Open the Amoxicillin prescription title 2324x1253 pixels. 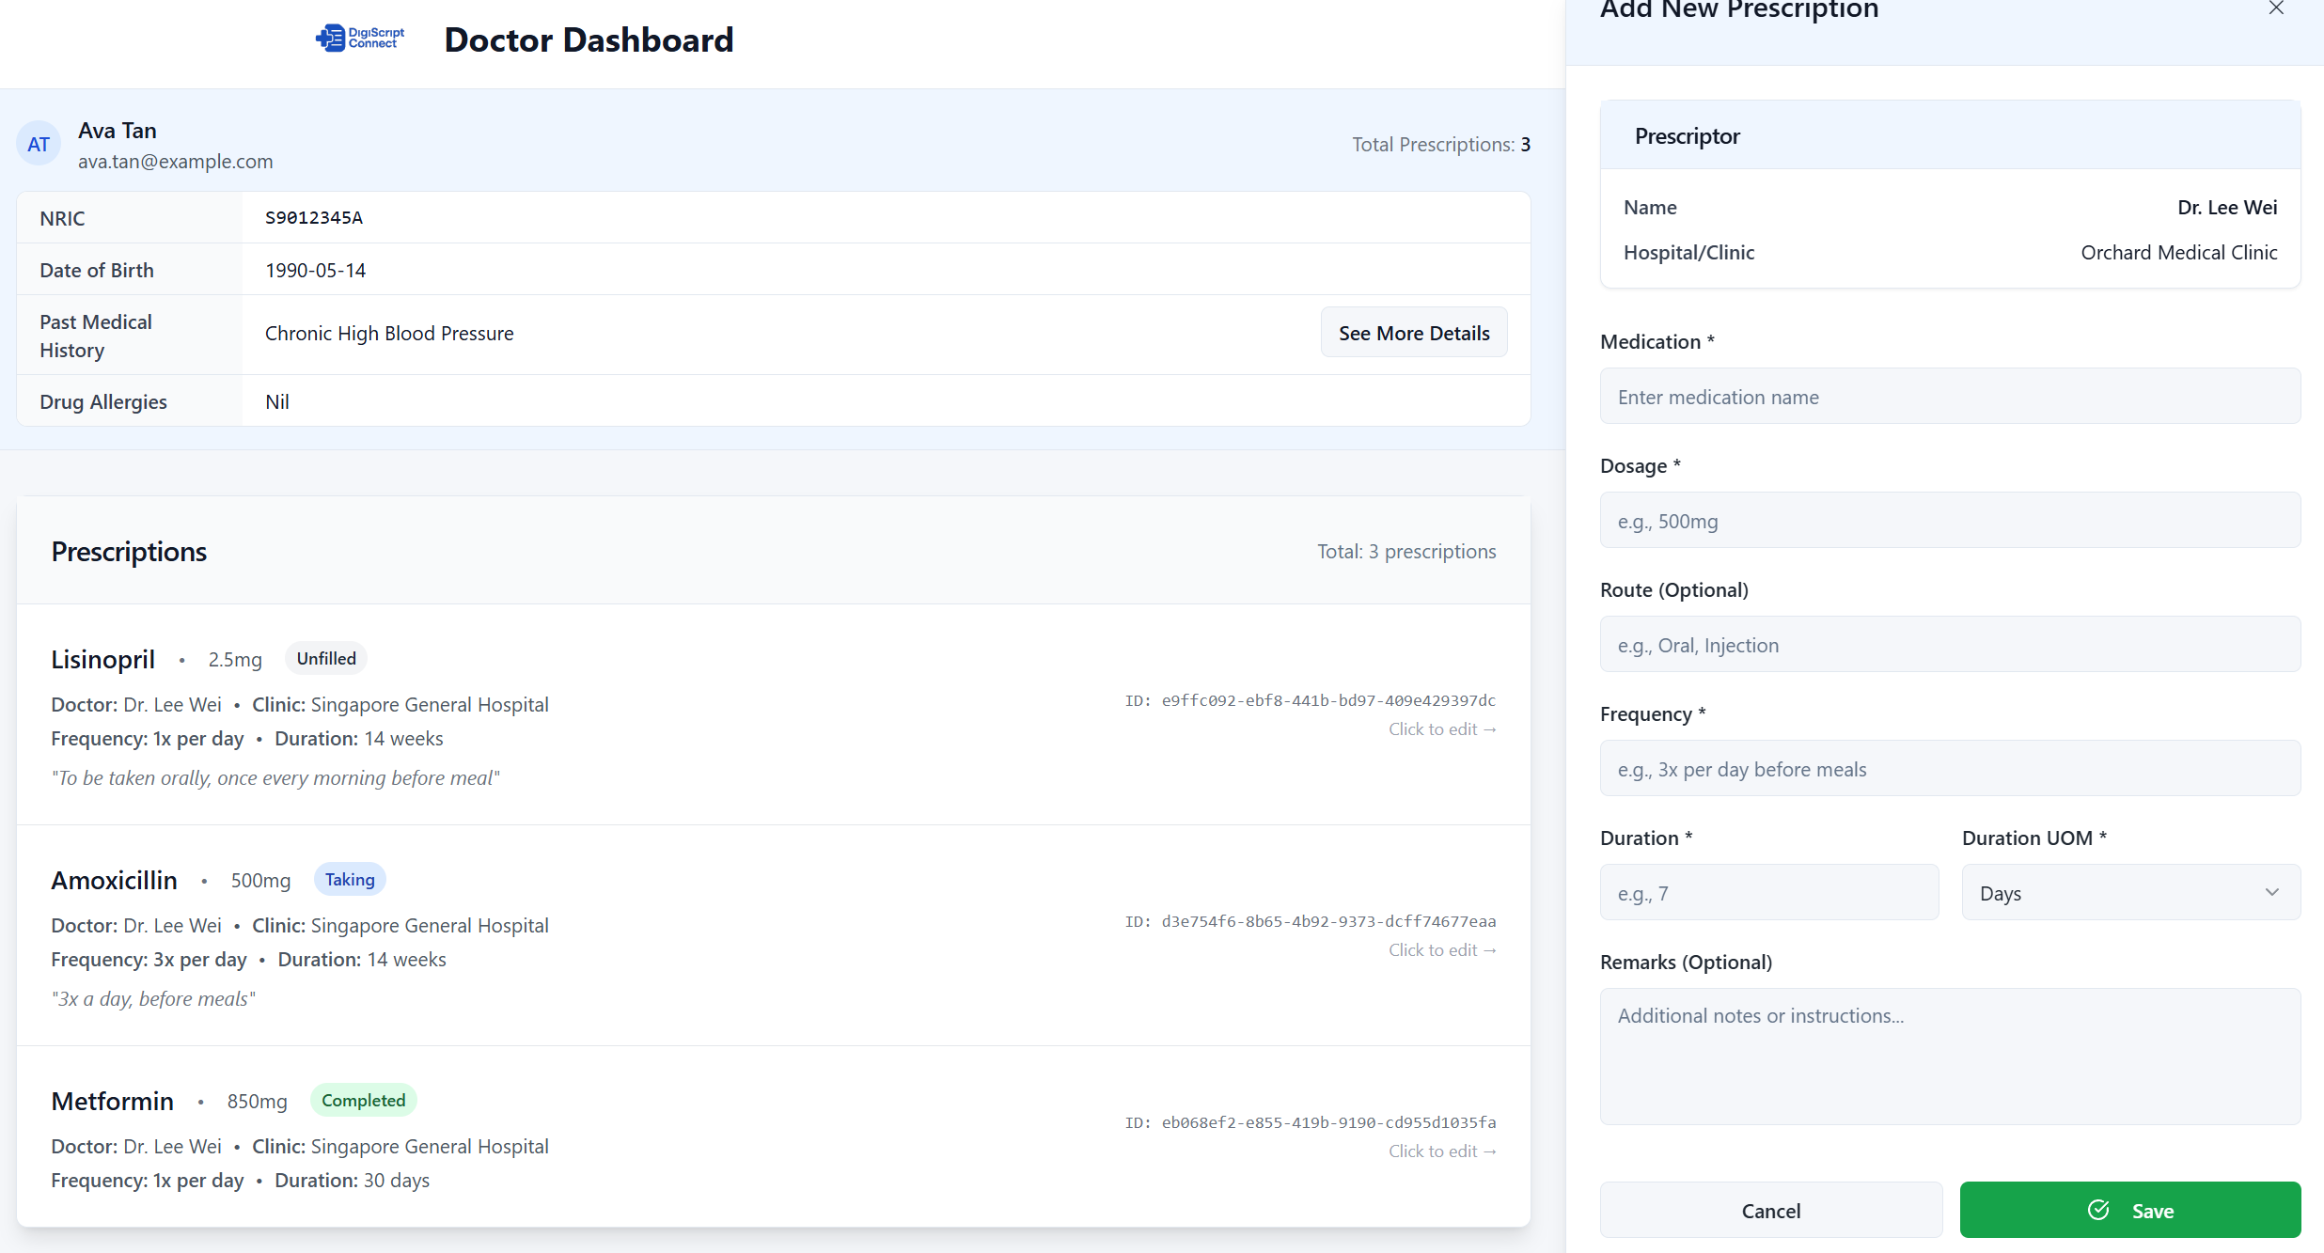tap(114, 880)
